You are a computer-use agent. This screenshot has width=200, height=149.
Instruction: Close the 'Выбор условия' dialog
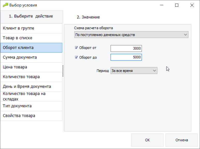[192, 5]
